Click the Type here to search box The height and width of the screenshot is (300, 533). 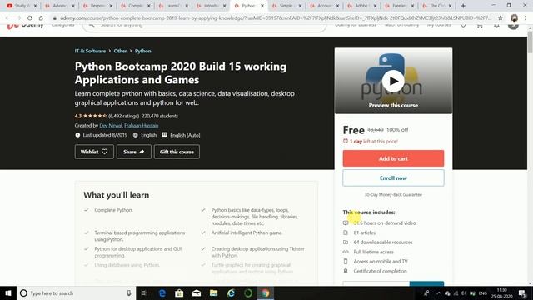click(x=76, y=292)
